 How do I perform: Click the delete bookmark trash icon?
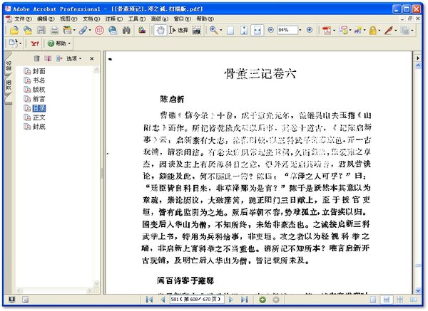click(x=37, y=58)
